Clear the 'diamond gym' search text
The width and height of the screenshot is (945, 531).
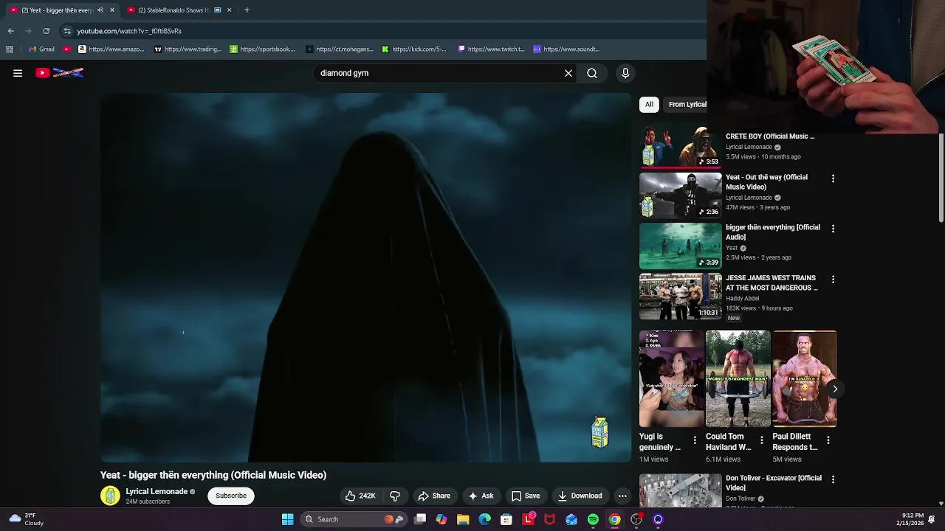pyautogui.click(x=568, y=73)
